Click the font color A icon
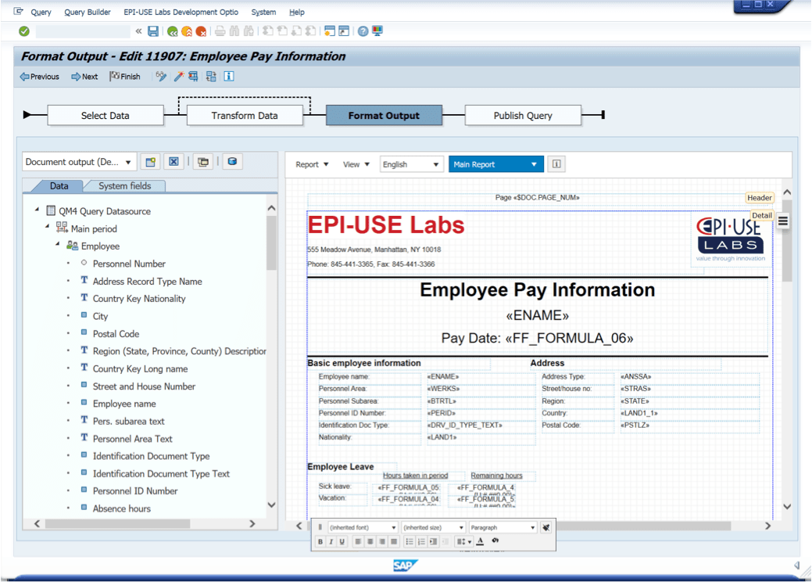812x582 pixels. point(480,541)
